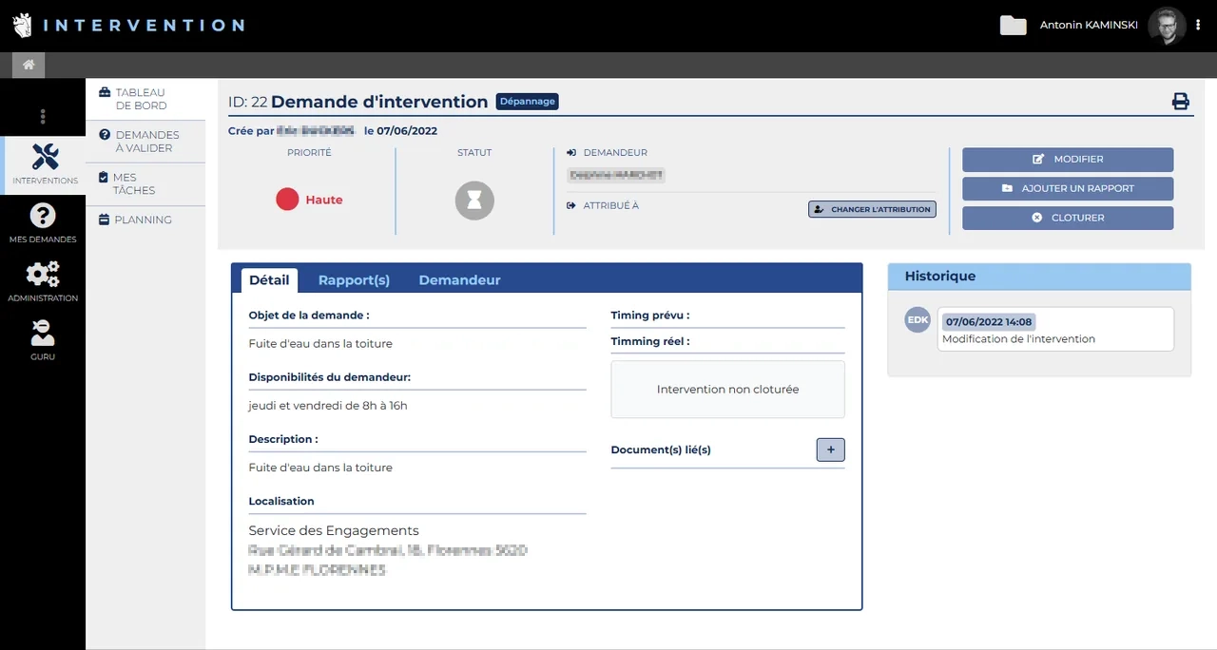Click the hourglass status icon
This screenshot has height=650, width=1217.
tap(474, 201)
